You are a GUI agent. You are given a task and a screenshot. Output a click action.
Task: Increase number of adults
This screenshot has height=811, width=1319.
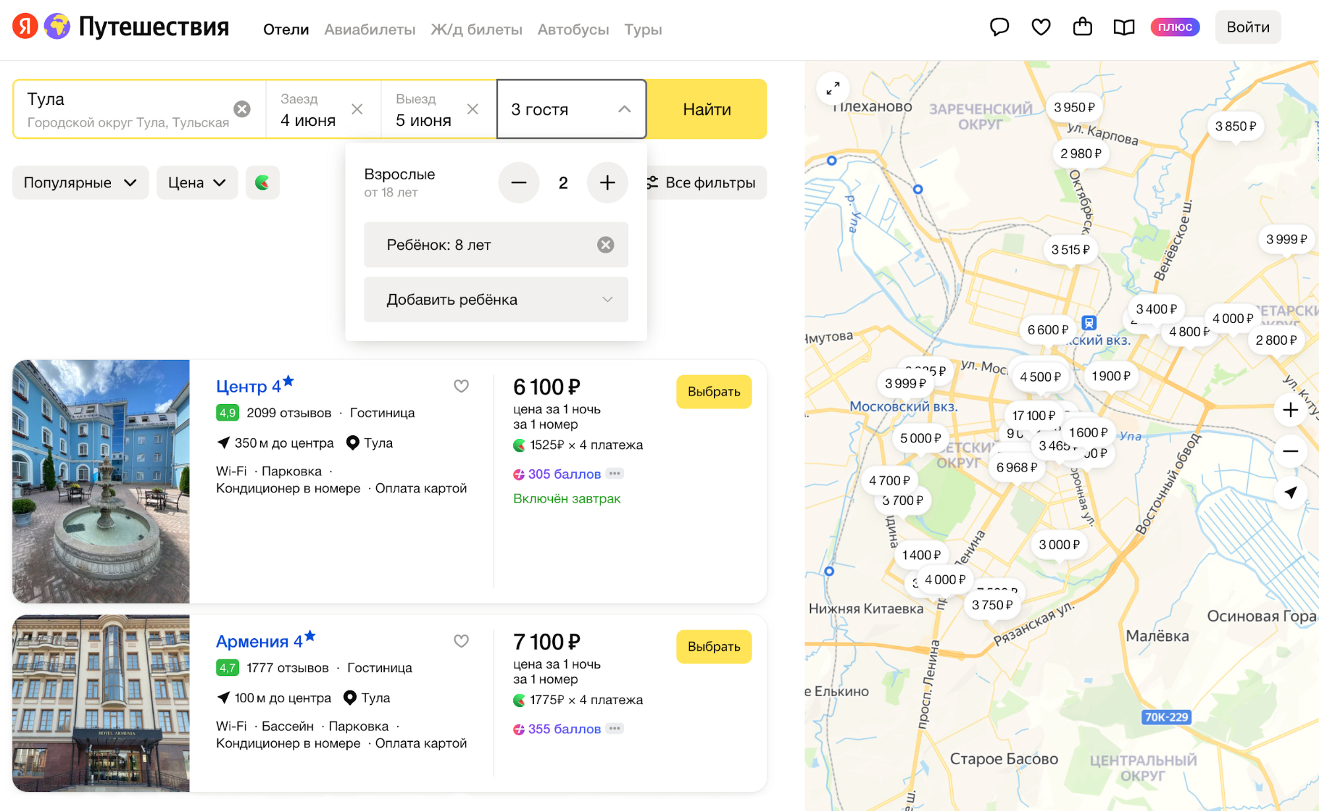point(607,183)
